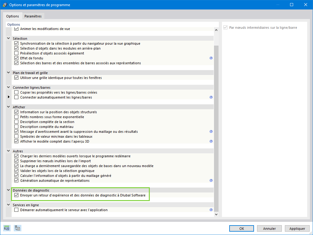Enable Symboles de valeur min/max dans les tableaux
The width and height of the screenshot is (313, 235).
pos(17,136)
